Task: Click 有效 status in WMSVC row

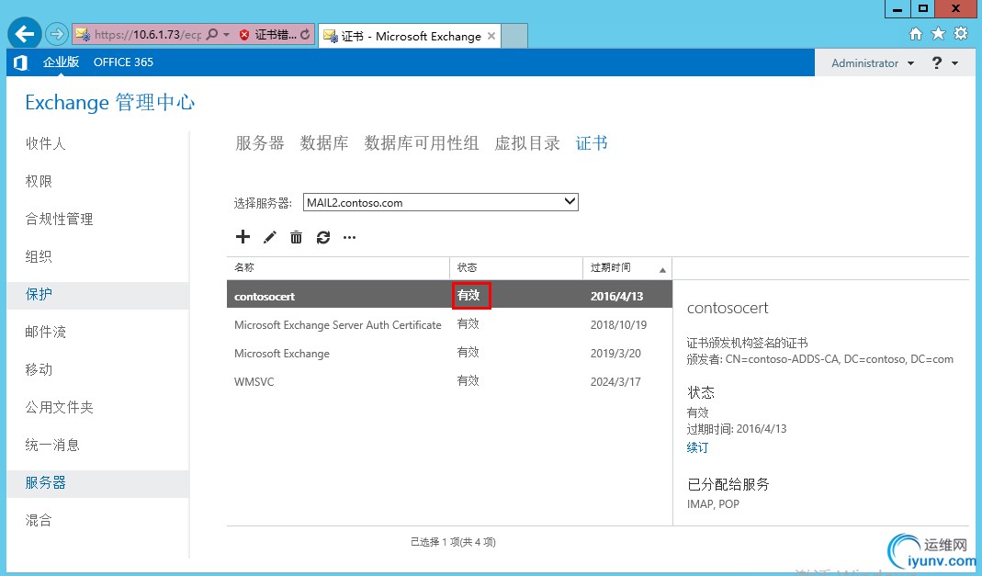Action: (x=468, y=380)
